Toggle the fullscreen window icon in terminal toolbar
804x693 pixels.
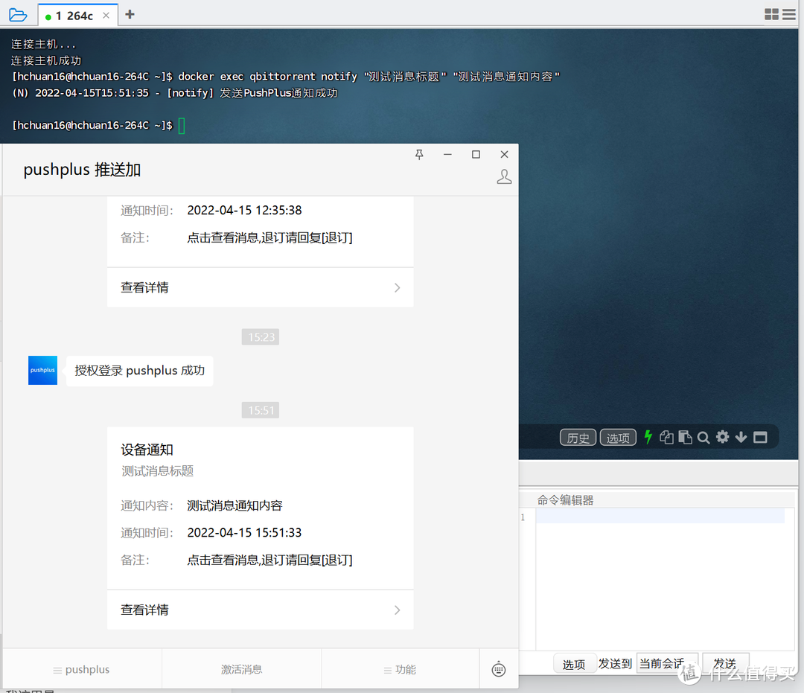(760, 437)
